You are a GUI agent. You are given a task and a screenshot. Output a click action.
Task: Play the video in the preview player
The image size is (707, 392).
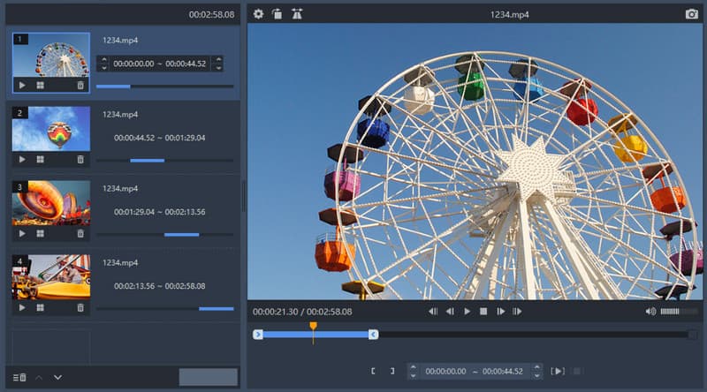[x=467, y=312]
